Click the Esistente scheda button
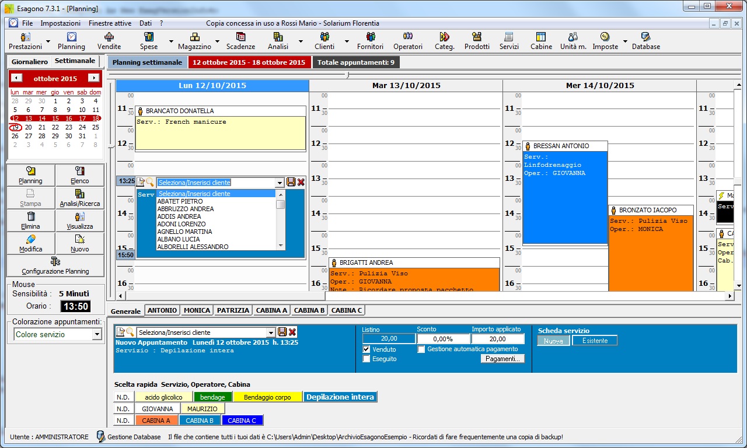This screenshot has width=747, height=448. pyautogui.click(x=595, y=341)
